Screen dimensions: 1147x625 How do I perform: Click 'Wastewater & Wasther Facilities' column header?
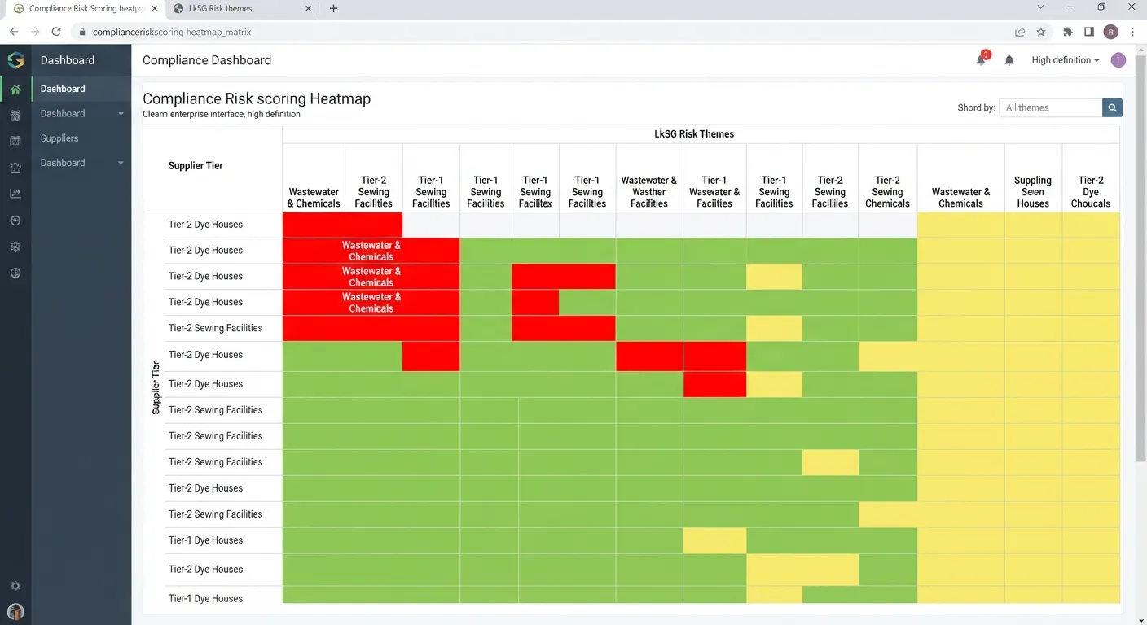coord(649,192)
